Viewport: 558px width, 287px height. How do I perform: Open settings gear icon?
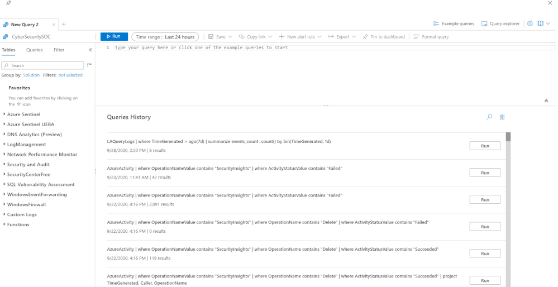pos(530,23)
